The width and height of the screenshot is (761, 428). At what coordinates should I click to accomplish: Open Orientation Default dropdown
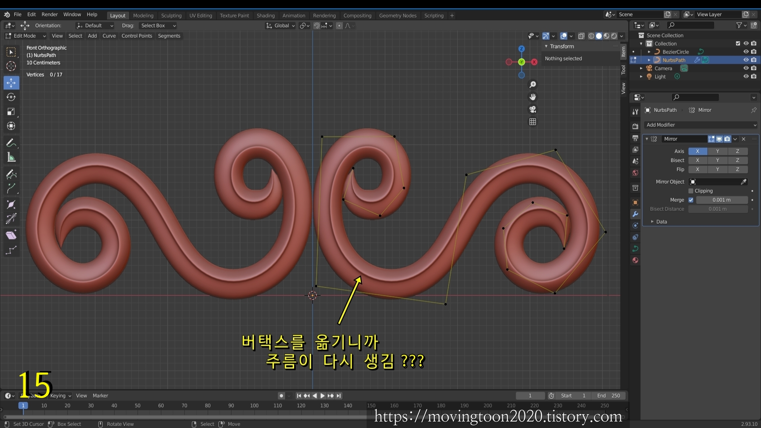click(95, 26)
